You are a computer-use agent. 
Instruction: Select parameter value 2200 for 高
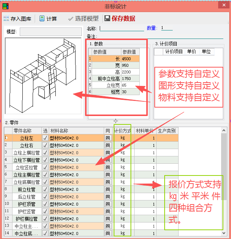130,72
